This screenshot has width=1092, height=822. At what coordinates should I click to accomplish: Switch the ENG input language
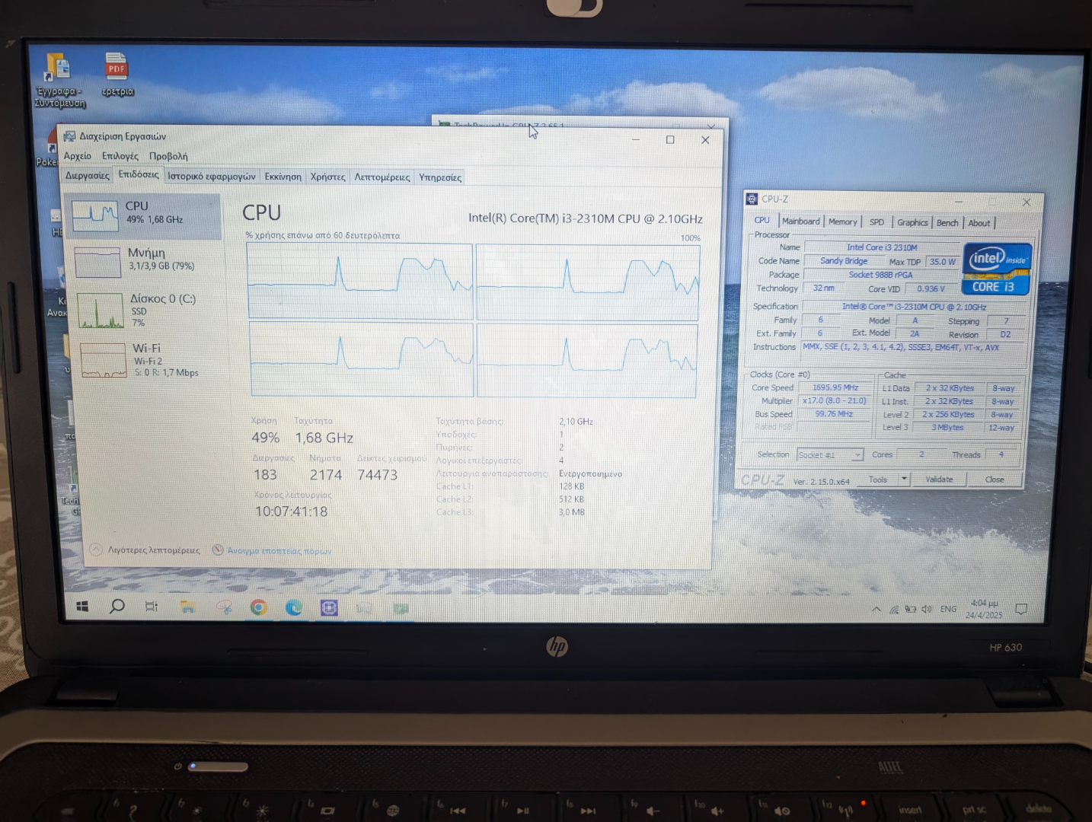(948, 609)
